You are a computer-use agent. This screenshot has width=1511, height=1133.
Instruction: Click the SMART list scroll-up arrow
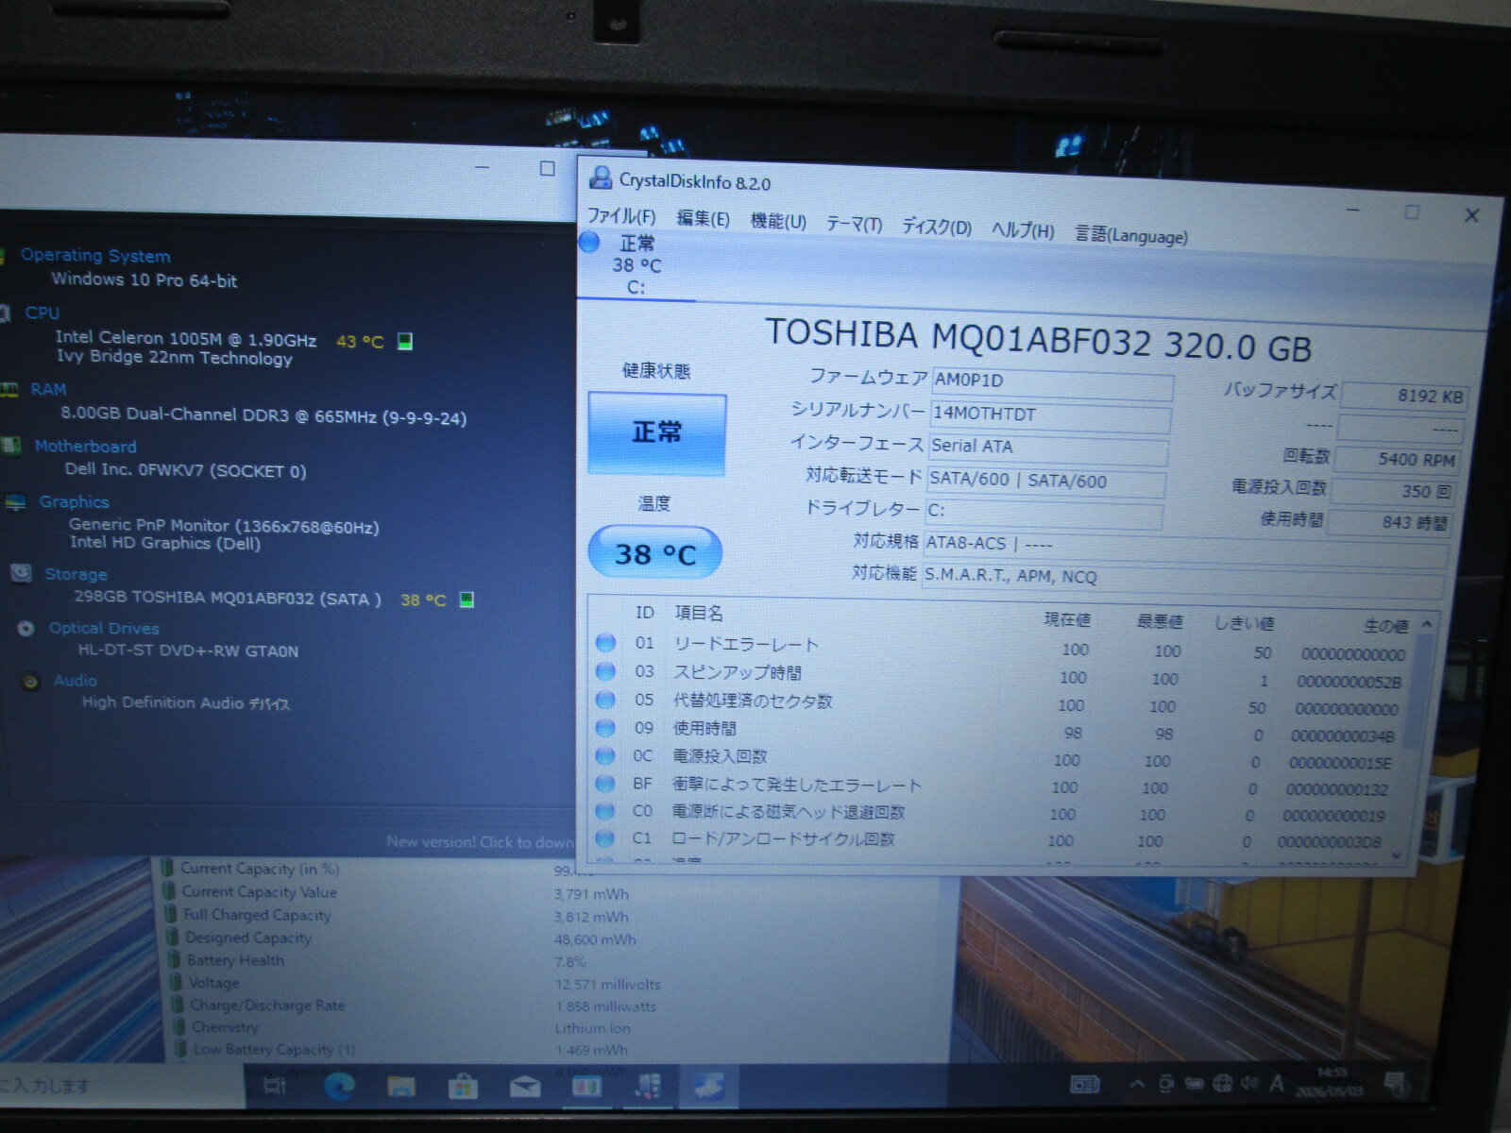1426,624
